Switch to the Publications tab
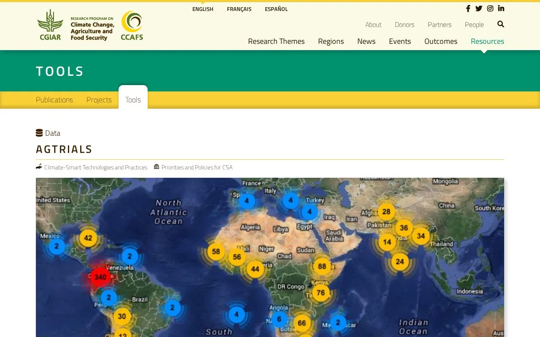The height and width of the screenshot is (337, 540). [54, 100]
